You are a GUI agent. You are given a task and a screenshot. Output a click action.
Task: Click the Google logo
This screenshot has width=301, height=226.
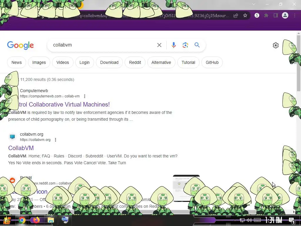click(x=21, y=46)
